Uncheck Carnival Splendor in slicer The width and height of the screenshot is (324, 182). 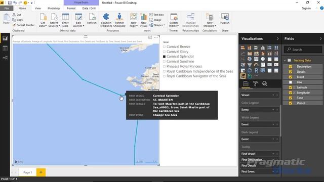point(164,56)
